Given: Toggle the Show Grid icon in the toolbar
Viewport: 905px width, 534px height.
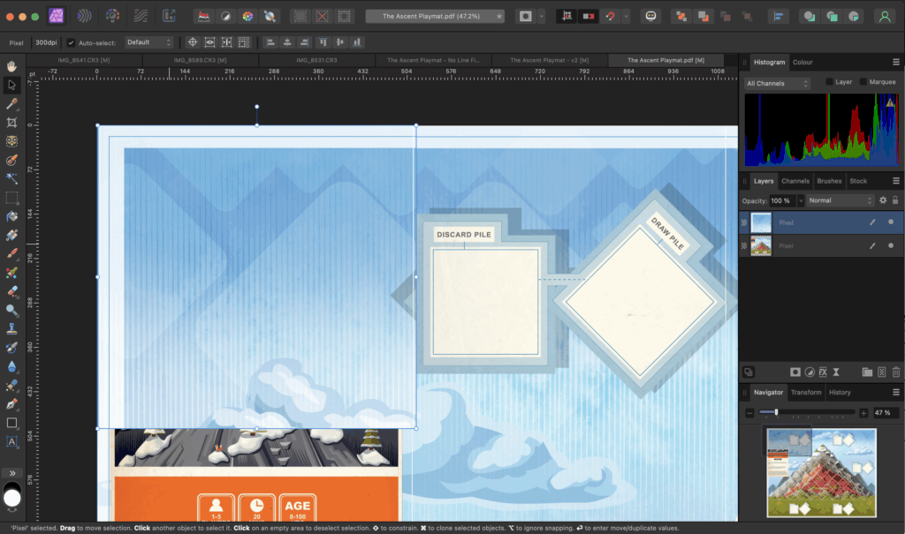Looking at the screenshot, I should [567, 16].
